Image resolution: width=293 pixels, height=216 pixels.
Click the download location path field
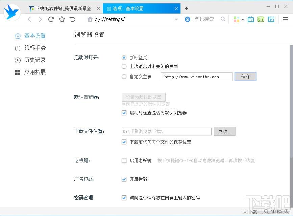pyautogui.click(x=166, y=131)
